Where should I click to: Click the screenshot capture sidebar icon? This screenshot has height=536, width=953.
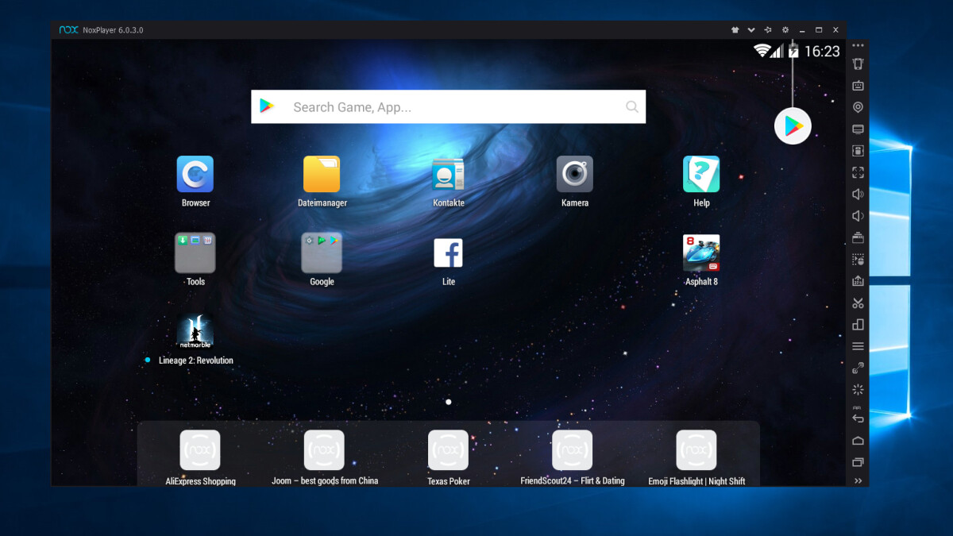858,303
